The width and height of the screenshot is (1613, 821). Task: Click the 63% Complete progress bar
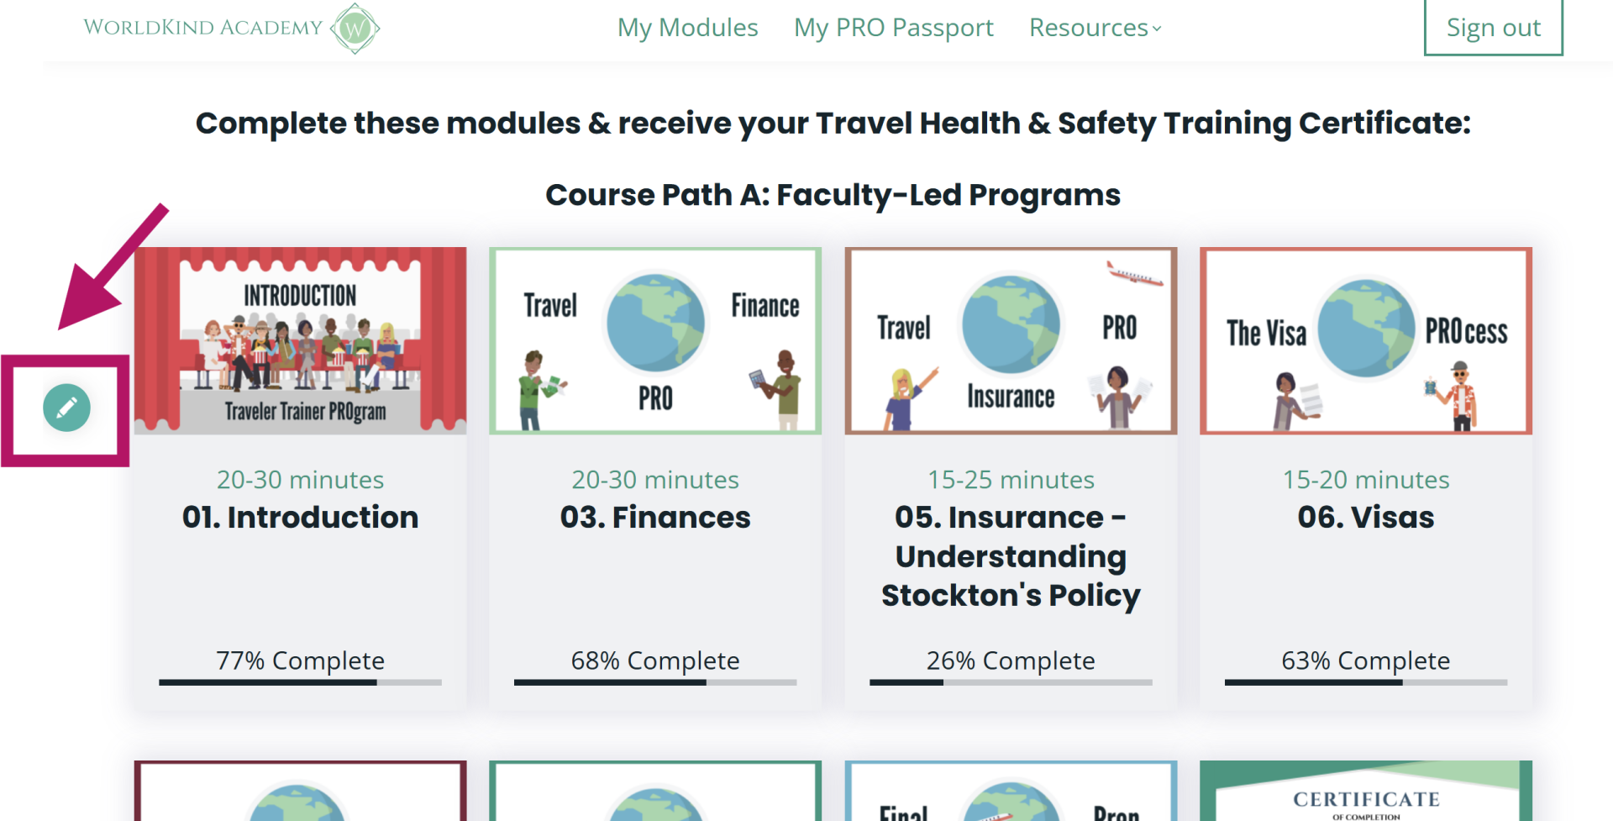coord(1366,682)
